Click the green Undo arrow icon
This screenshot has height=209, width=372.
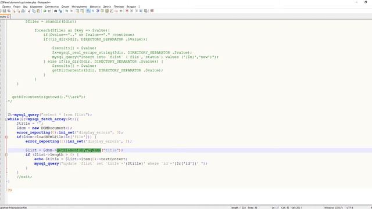[x=45, y=11]
